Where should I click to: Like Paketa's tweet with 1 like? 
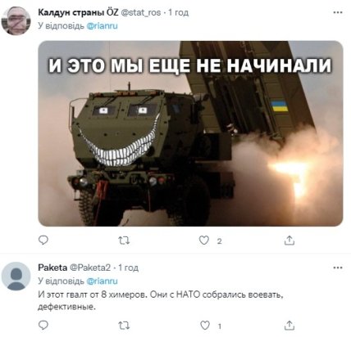coord(205,326)
